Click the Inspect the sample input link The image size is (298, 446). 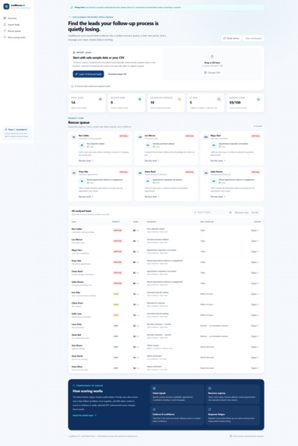85,416
